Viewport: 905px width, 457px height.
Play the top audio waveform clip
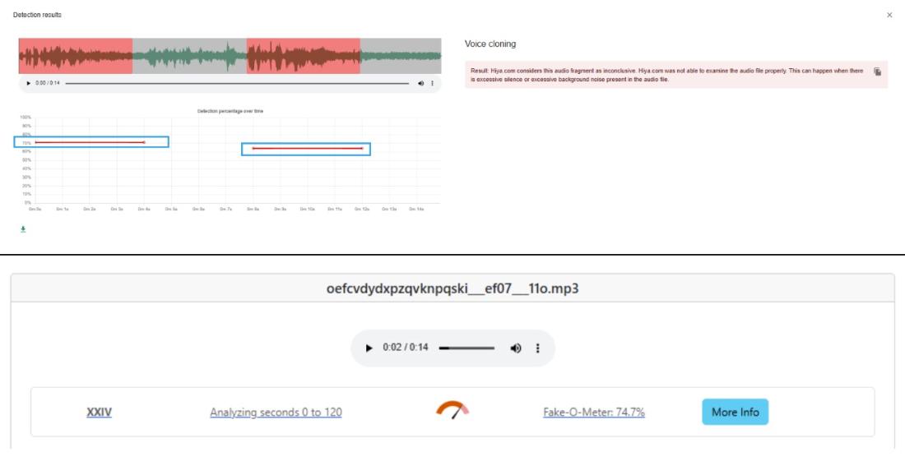coord(29,83)
